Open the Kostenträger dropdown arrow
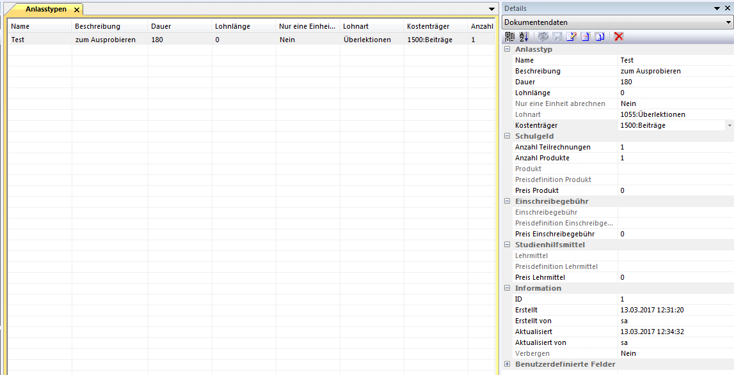Image resolution: width=734 pixels, height=375 pixels. point(729,126)
